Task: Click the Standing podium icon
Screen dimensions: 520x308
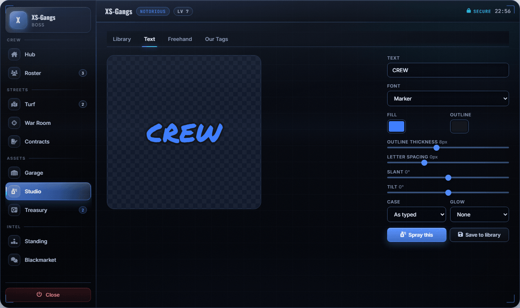Action: (14, 241)
